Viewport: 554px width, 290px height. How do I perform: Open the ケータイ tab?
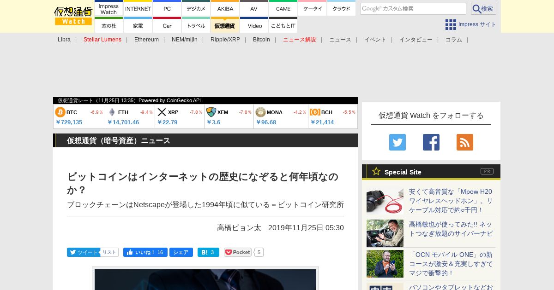pos(313,9)
